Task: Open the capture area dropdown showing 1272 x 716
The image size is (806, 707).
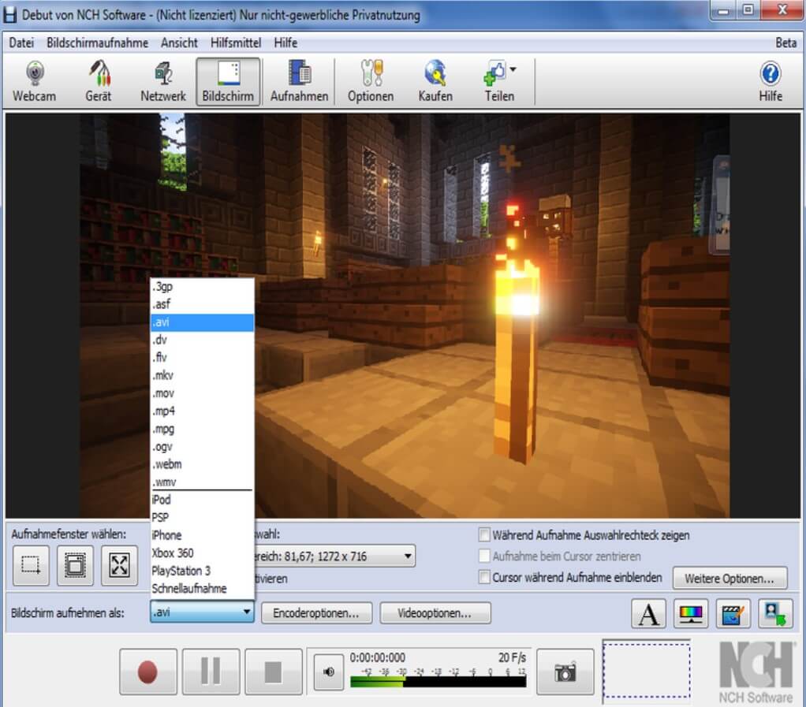Action: click(x=408, y=556)
